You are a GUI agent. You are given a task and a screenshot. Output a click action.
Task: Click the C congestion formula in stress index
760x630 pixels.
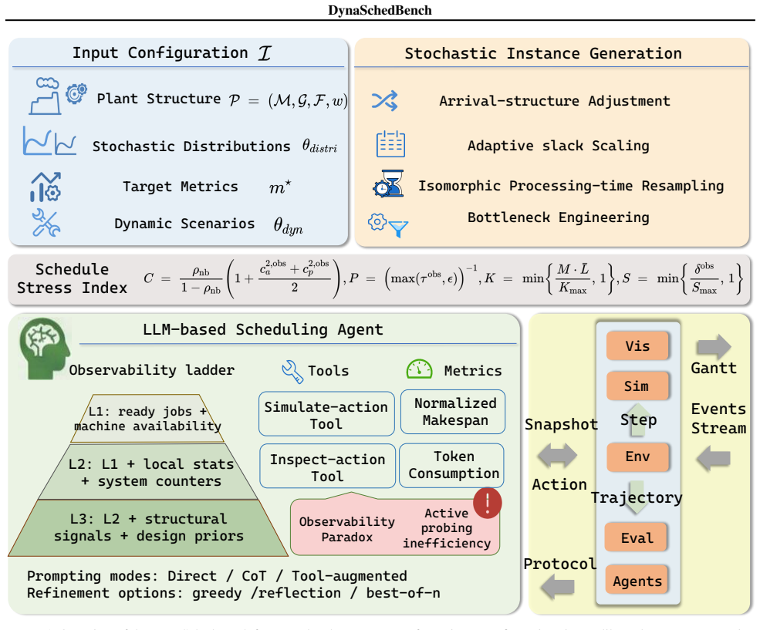click(243, 279)
